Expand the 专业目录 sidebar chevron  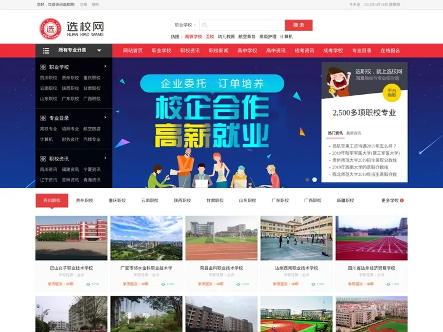[105, 117]
